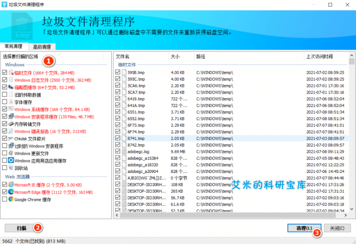Click the Windows 应用商店应用缓存 icon

(11, 161)
